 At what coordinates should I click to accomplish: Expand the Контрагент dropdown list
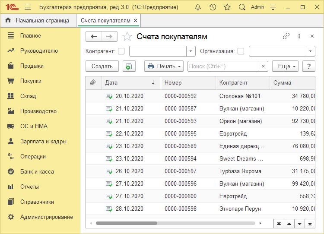pyautogui.click(x=191, y=51)
